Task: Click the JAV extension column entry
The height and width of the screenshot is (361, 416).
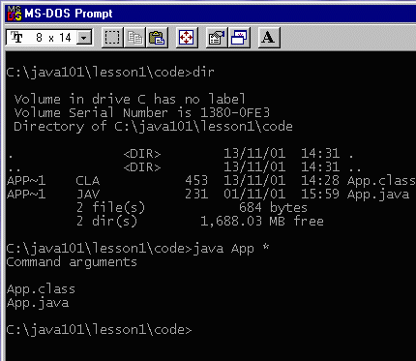Action: 88,195
